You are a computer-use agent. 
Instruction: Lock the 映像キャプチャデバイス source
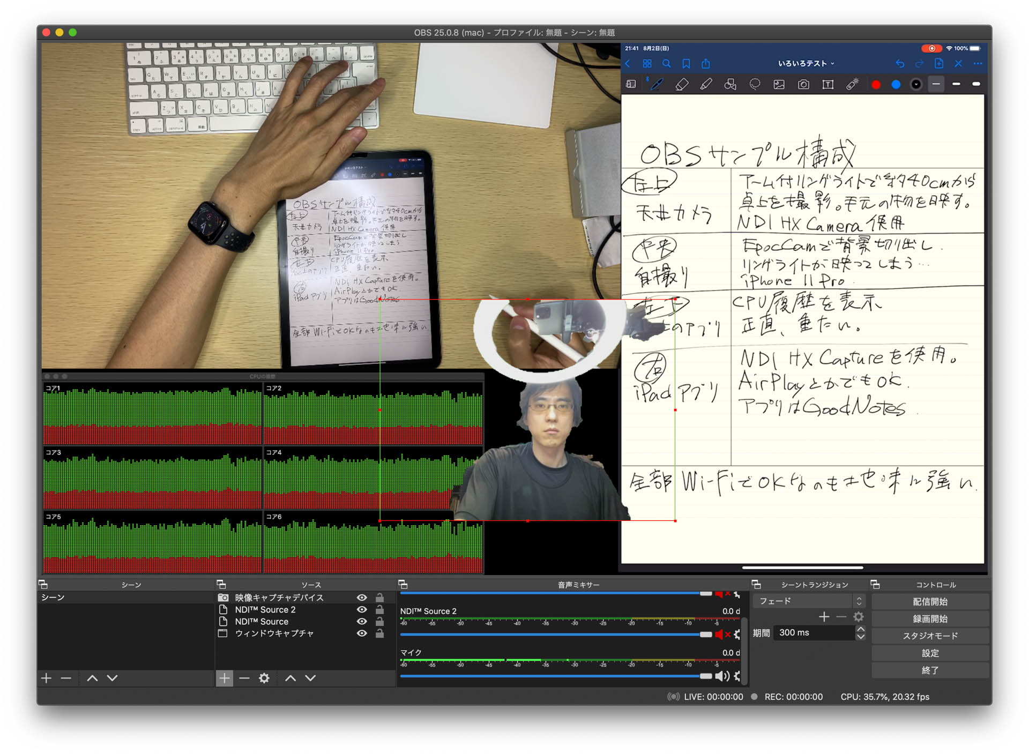(379, 598)
